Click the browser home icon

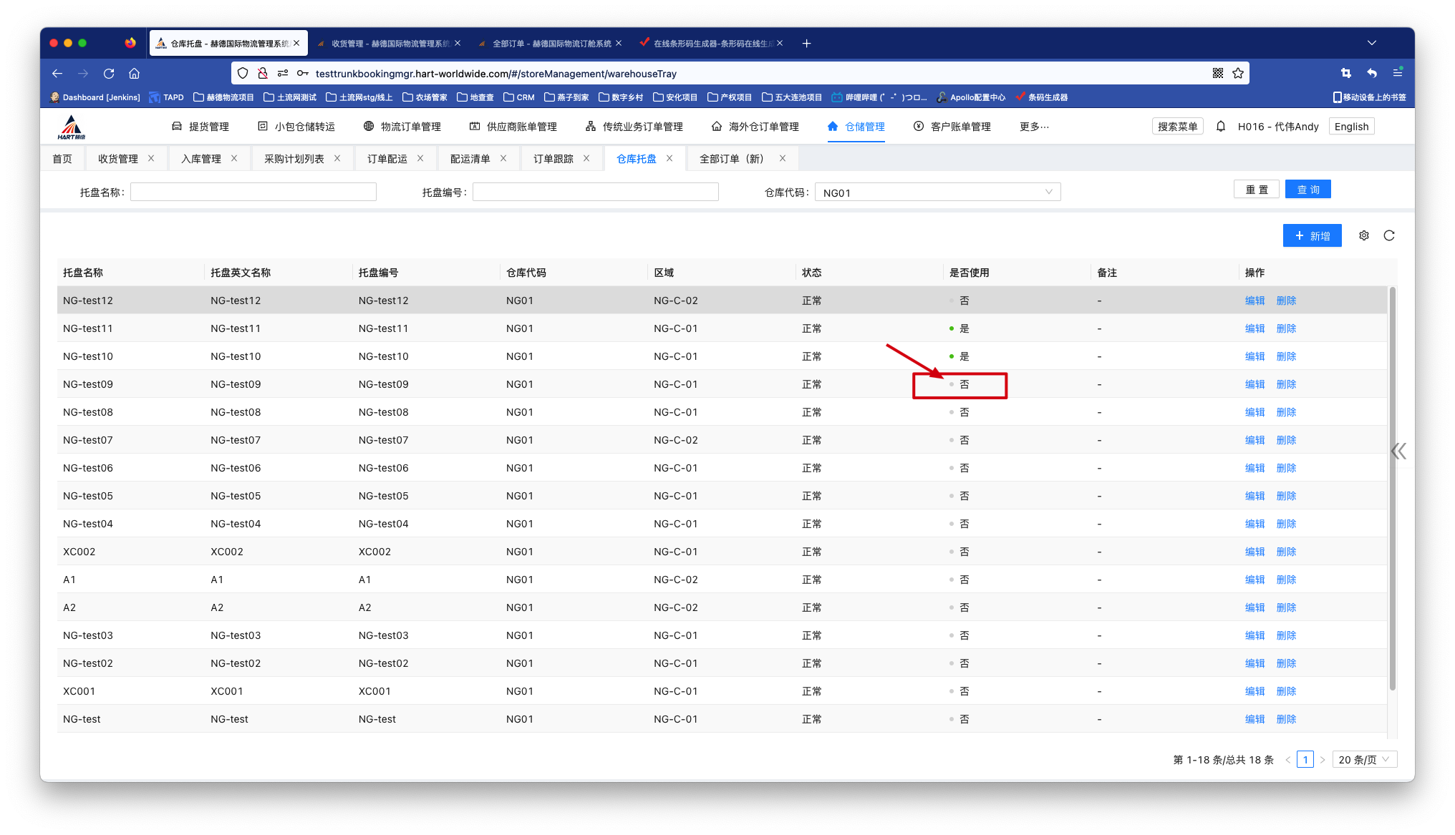click(134, 73)
